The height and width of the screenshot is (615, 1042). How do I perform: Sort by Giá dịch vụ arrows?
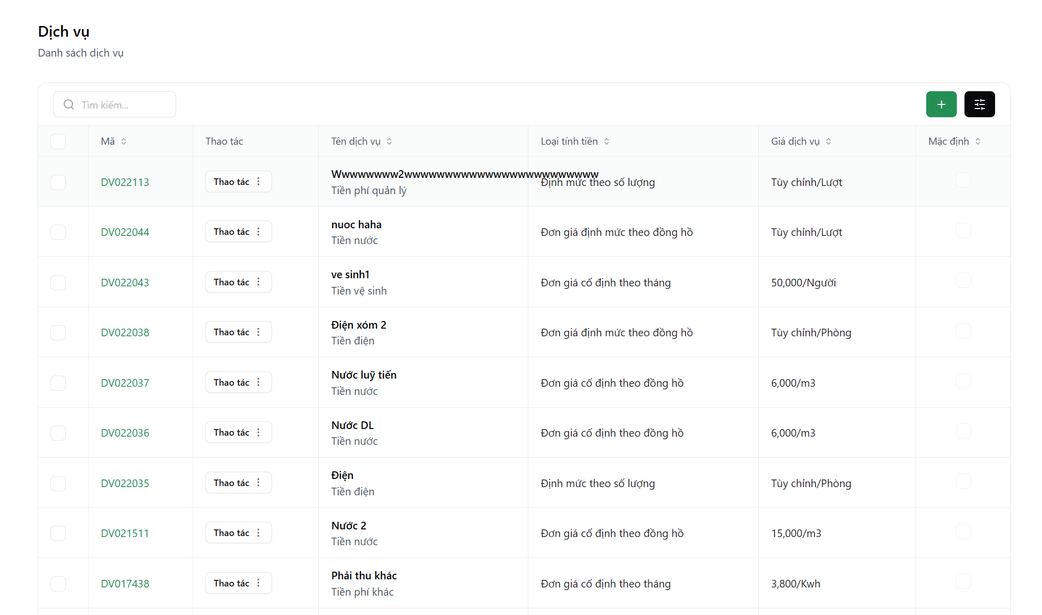pyautogui.click(x=828, y=141)
